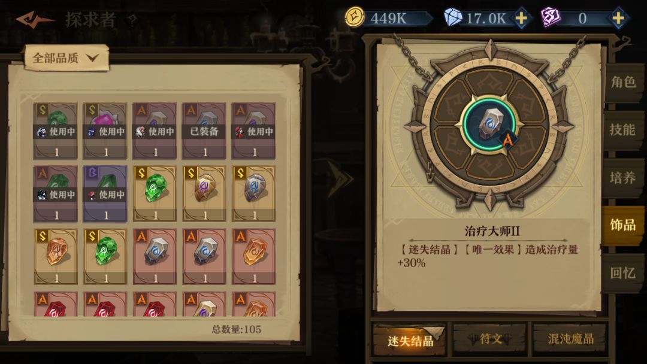The height and width of the screenshot is (364, 647).
Task: Select the 混沌魔晶 category button
Action: click(571, 339)
